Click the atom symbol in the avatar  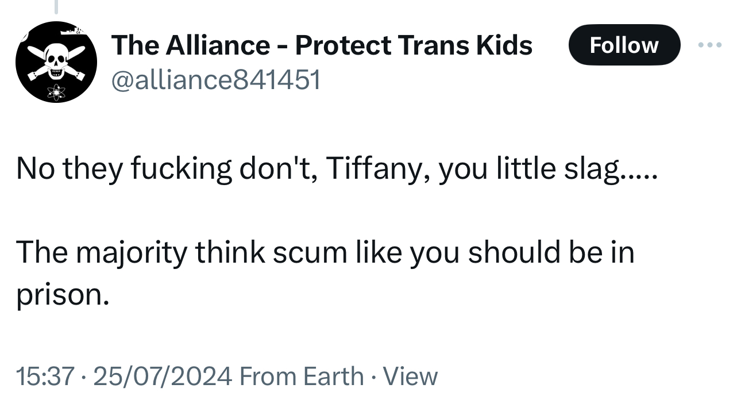56,91
